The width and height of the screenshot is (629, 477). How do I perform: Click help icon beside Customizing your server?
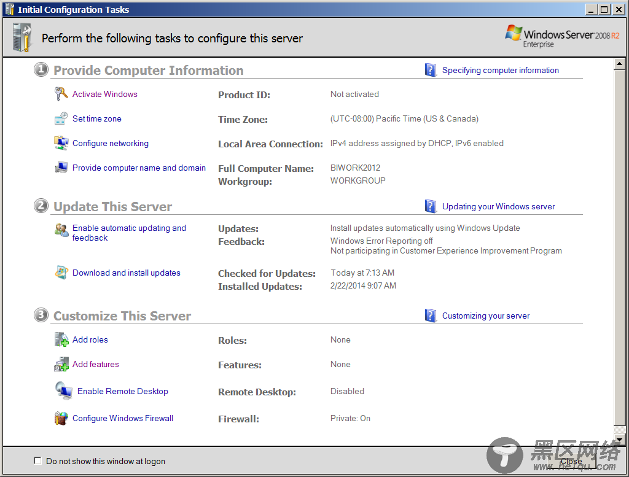tap(431, 316)
